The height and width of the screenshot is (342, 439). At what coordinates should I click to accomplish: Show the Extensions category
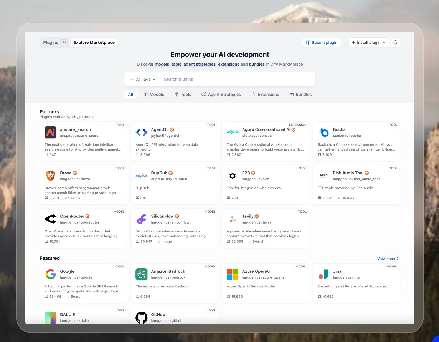265,95
